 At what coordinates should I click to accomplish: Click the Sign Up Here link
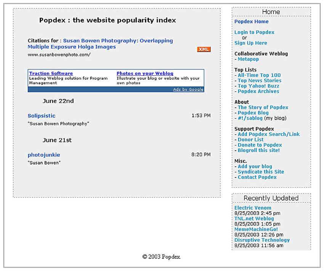(251, 43)
